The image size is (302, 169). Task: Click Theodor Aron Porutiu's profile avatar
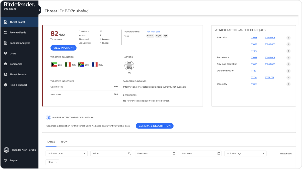(x=6, y=150)
